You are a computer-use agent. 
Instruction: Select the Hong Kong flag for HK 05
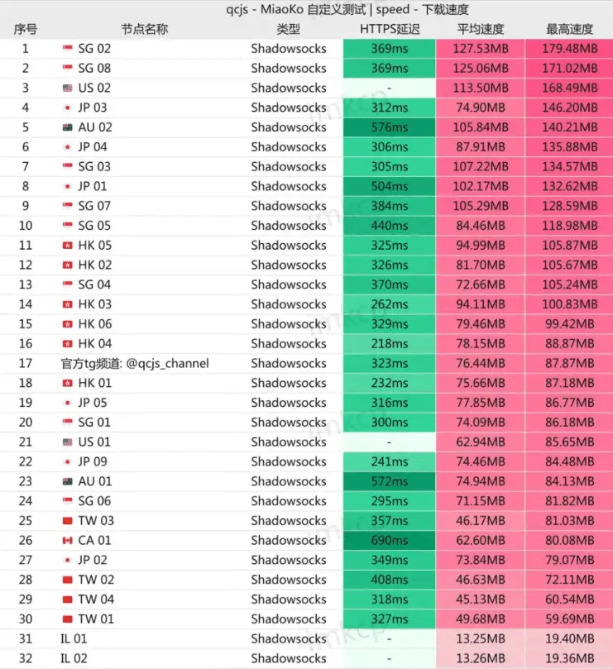[x=68, y=246]
